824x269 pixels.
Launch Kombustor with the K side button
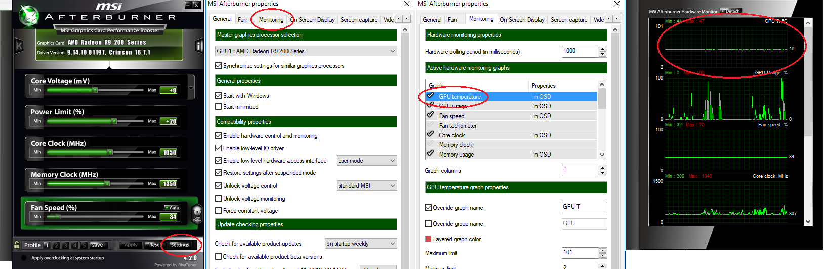(19, 46)
